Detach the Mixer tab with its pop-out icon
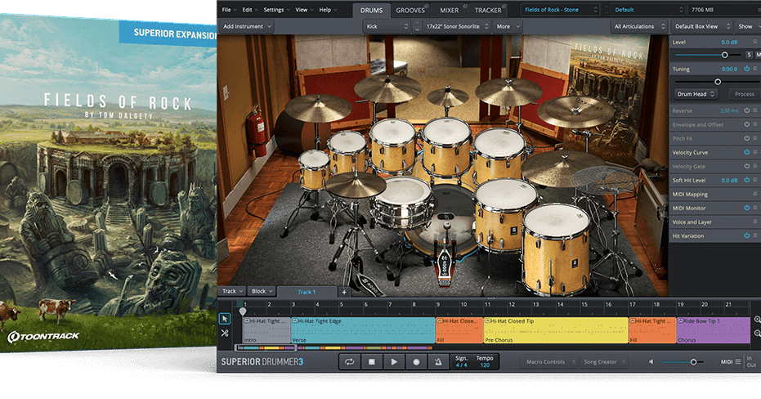 point(465,6)
